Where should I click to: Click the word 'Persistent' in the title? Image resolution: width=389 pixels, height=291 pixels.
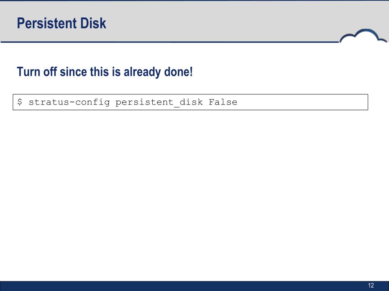47,23
